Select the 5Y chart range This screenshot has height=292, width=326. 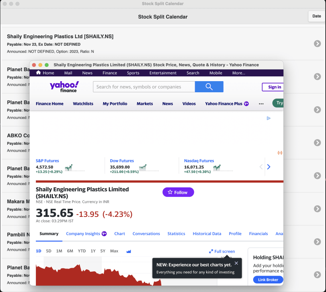pyautogui.click(x=103, y=251)
